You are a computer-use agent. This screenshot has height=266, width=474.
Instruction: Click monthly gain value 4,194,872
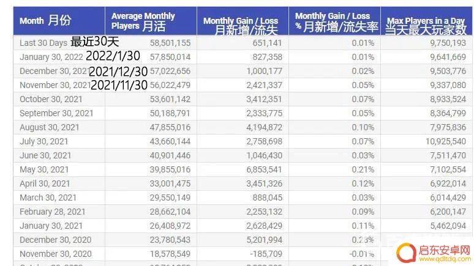(x=265, y=127)
